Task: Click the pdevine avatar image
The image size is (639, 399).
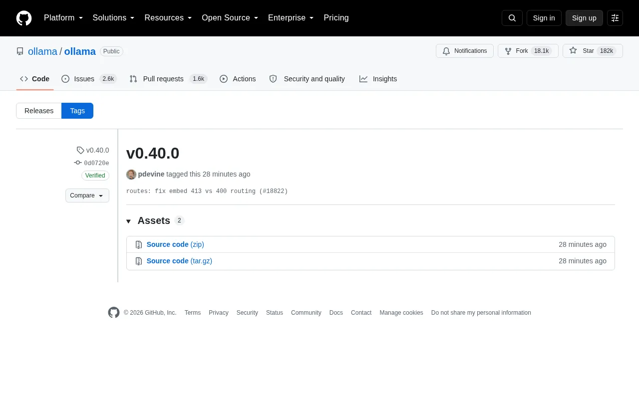Action: pyautogui.click(x=131, y=174)
